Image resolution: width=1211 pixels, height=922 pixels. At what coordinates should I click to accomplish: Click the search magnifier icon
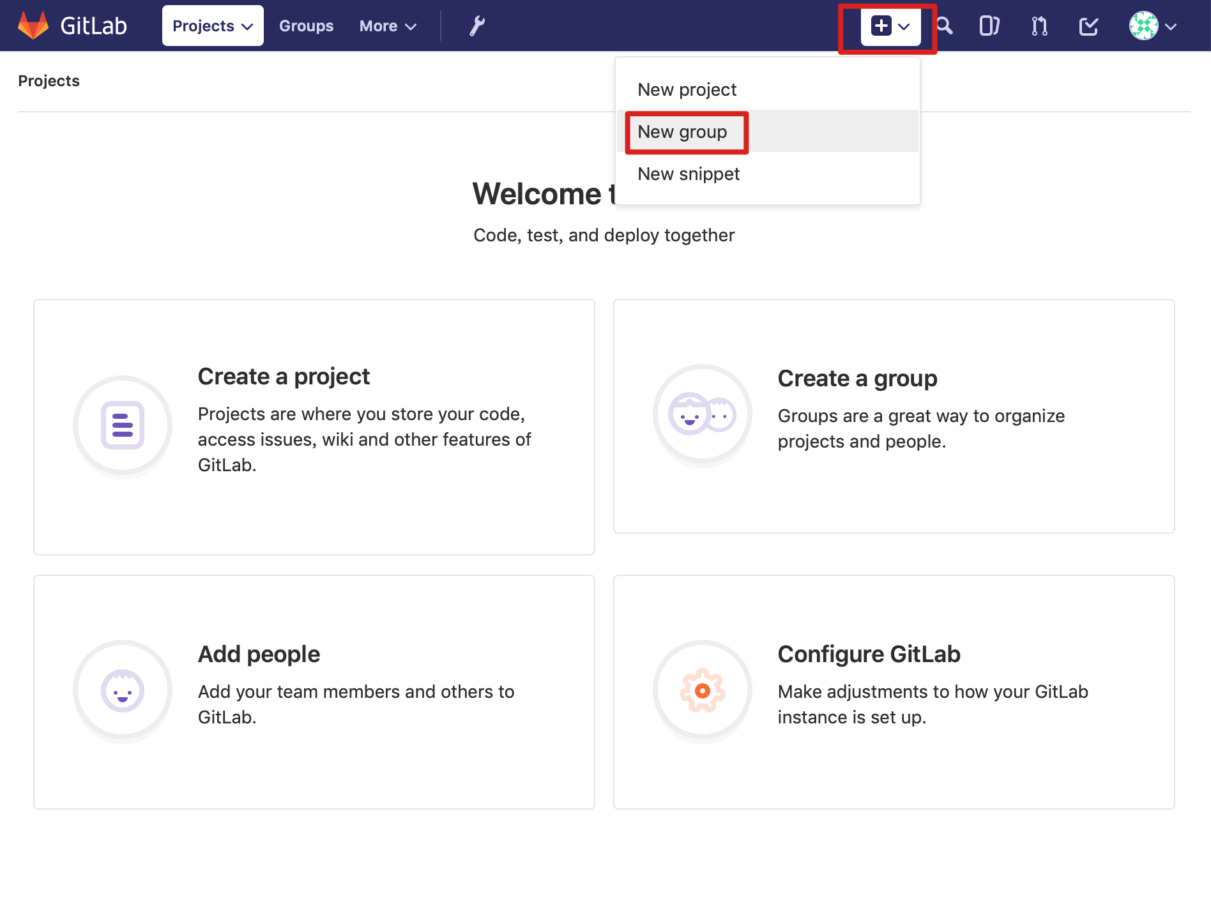[x=945, y=26]
